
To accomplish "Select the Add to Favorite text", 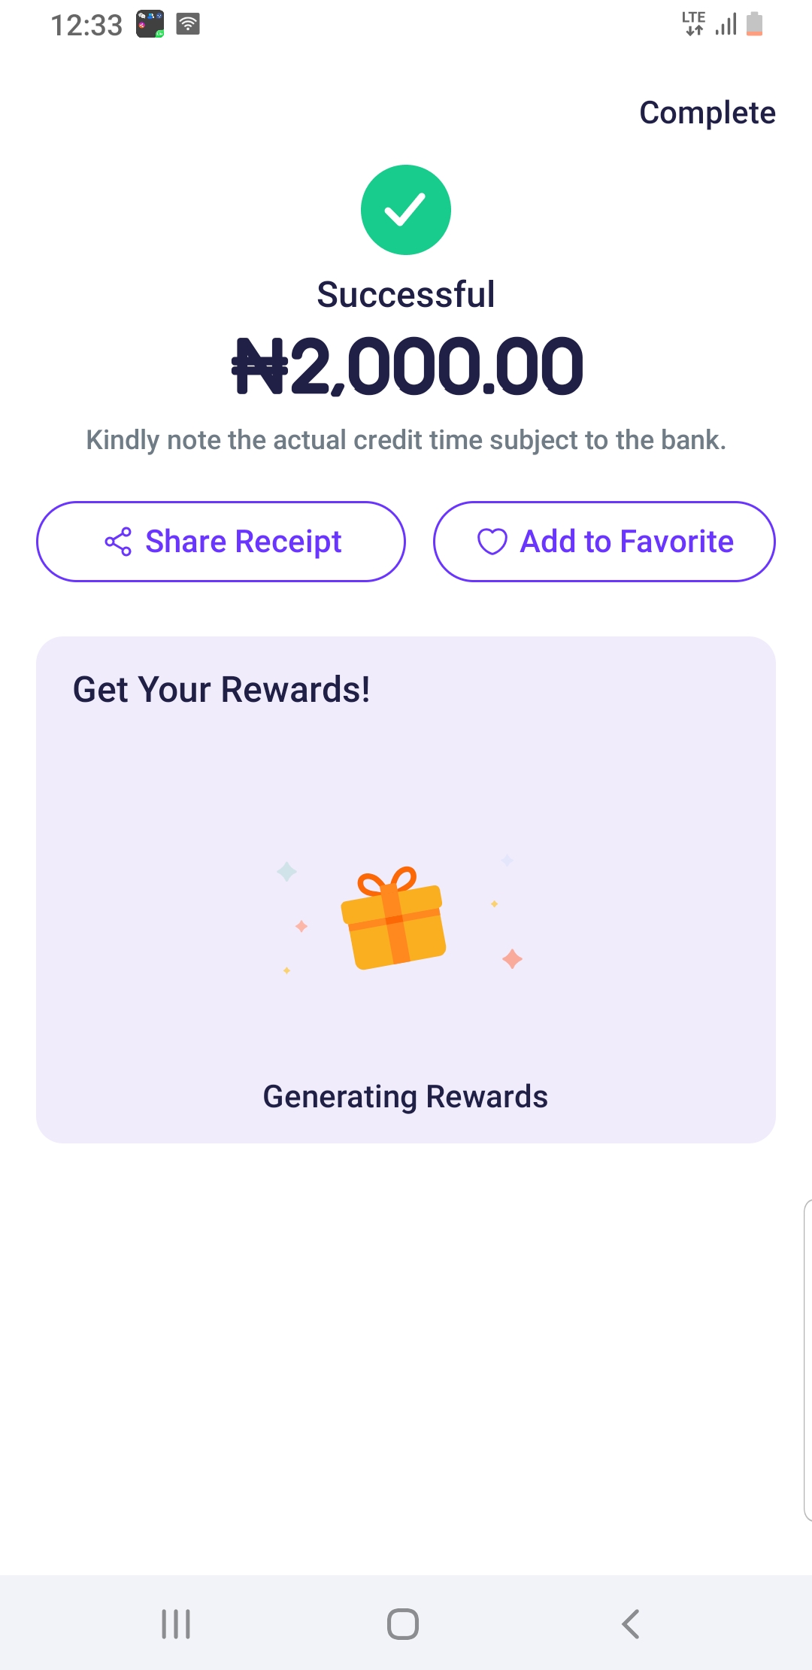I will pos(626,542).
